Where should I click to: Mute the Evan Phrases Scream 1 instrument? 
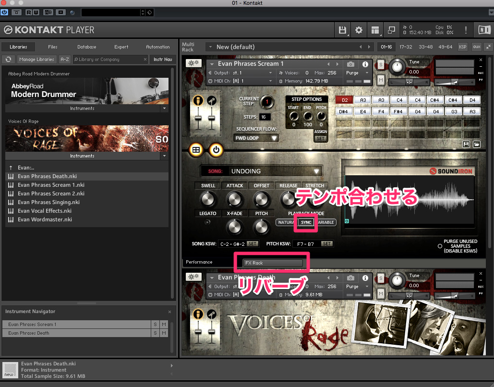[x=381, y=79]
